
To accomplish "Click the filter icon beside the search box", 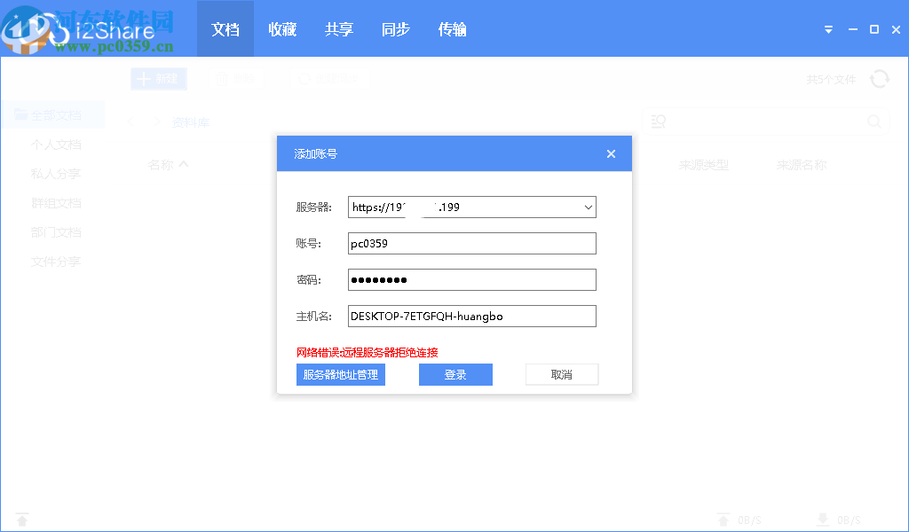I will point(658,121).
